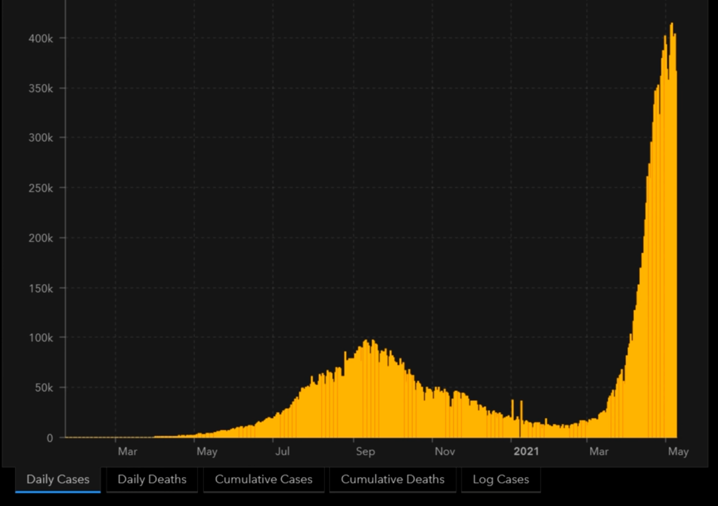
Task: Switch to the Daily Deaths tab
Action: pyautogui.click(x=152, y=479)
